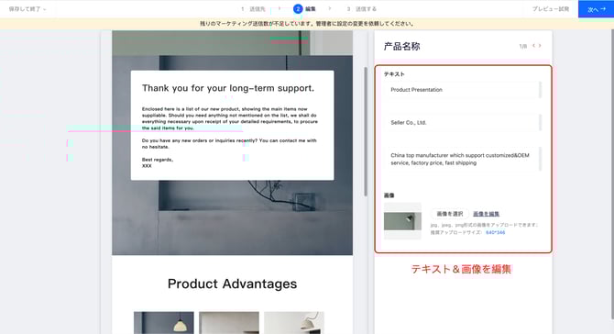Click the blue 次へ button

click(x=596, y=9)
